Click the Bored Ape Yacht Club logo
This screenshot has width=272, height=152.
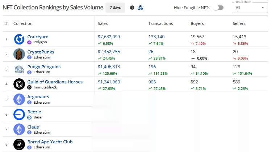click(19, 144)
